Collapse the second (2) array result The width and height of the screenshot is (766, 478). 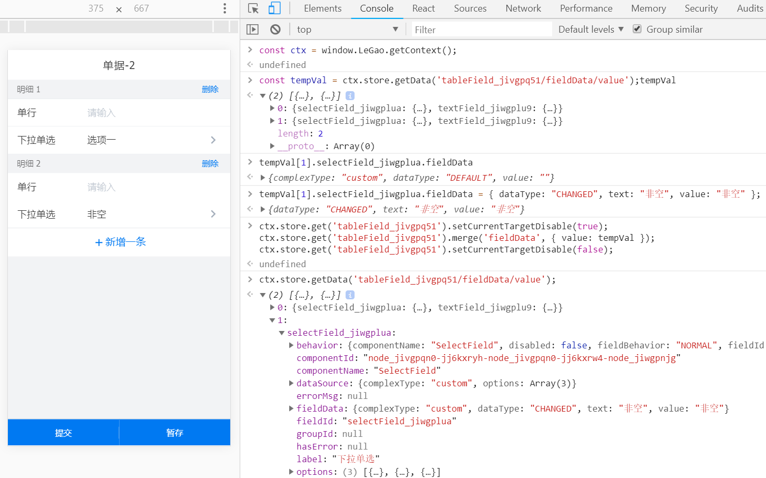pyautogui.click(x=262, y=295)
